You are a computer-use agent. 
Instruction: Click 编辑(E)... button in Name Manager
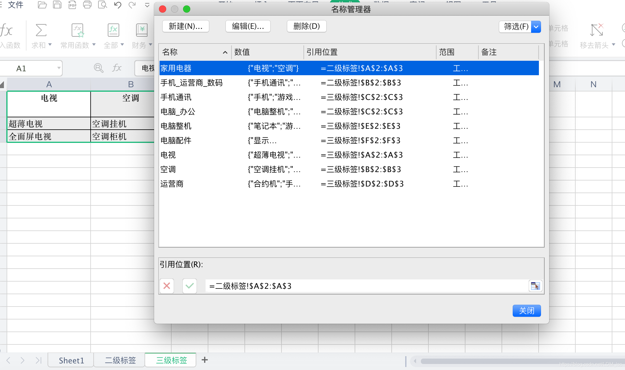[x=248, y=26]
